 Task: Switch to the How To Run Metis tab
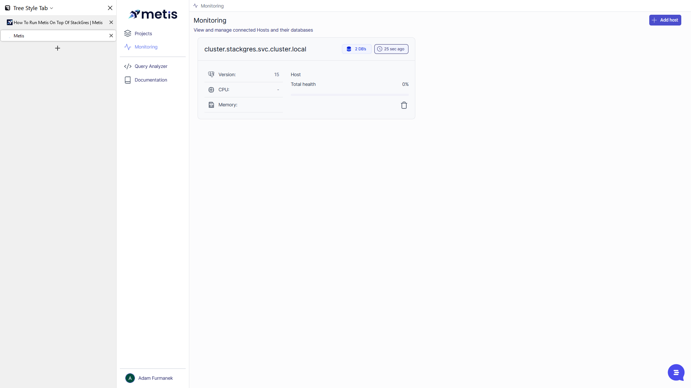(58, 22)
